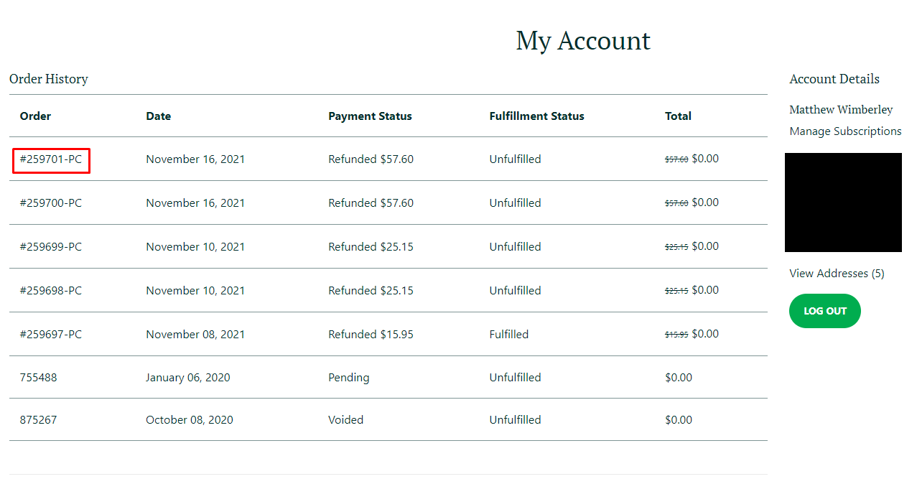The image size is (917, 484).
Task: Click the Total column header
Action: pyautogui.click(x=679, y=116)
